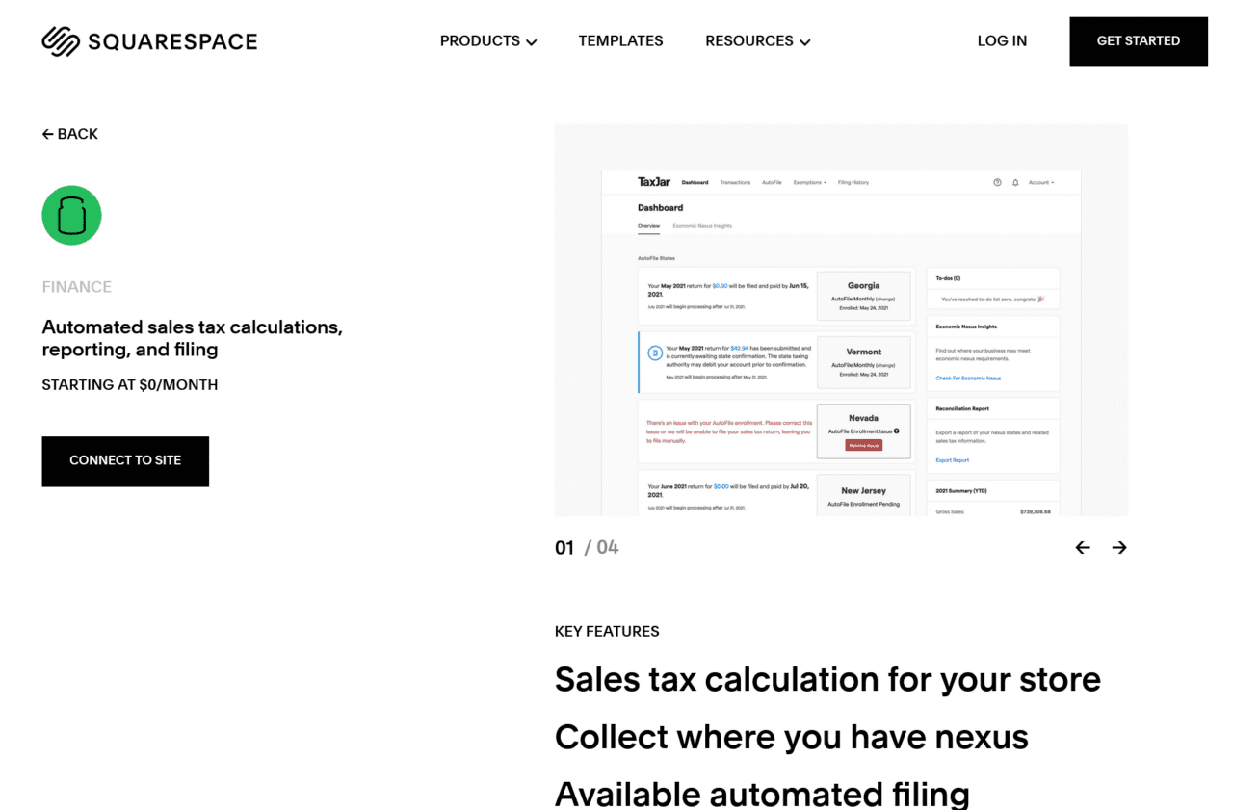1233x810 pixels.
Task: Click the Connect to Site button
Action: click(125, 461)
